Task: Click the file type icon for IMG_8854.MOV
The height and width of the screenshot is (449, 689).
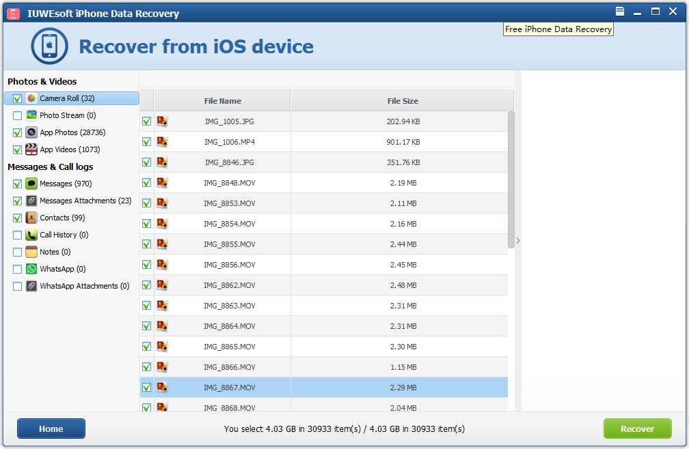Action: [162, 224]
